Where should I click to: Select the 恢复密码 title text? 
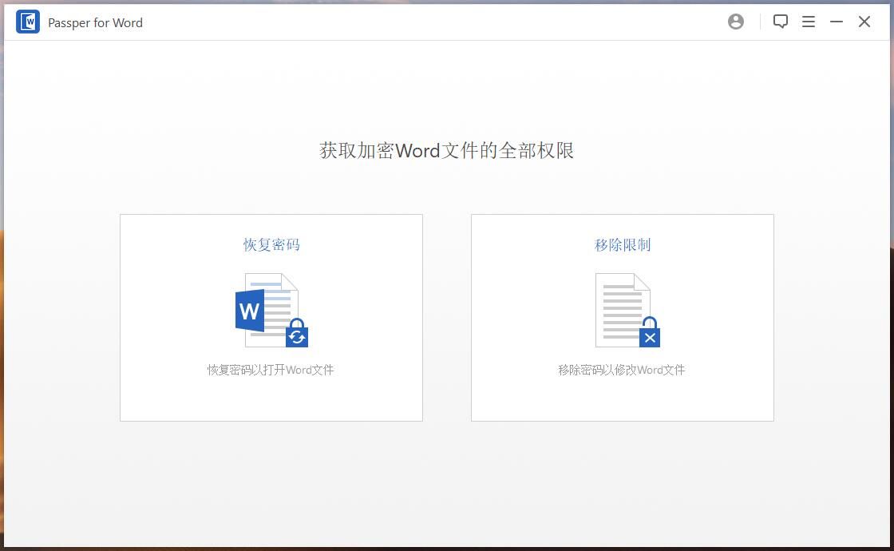point(271,245)
